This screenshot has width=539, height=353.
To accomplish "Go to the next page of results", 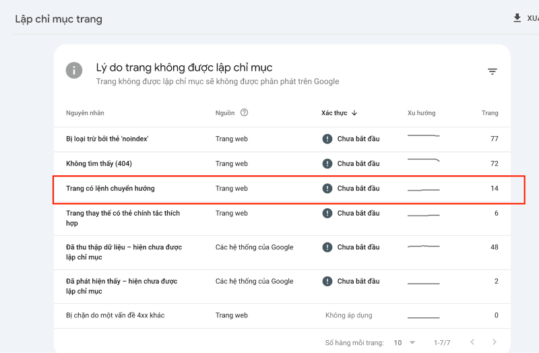I will click(495, 342).
